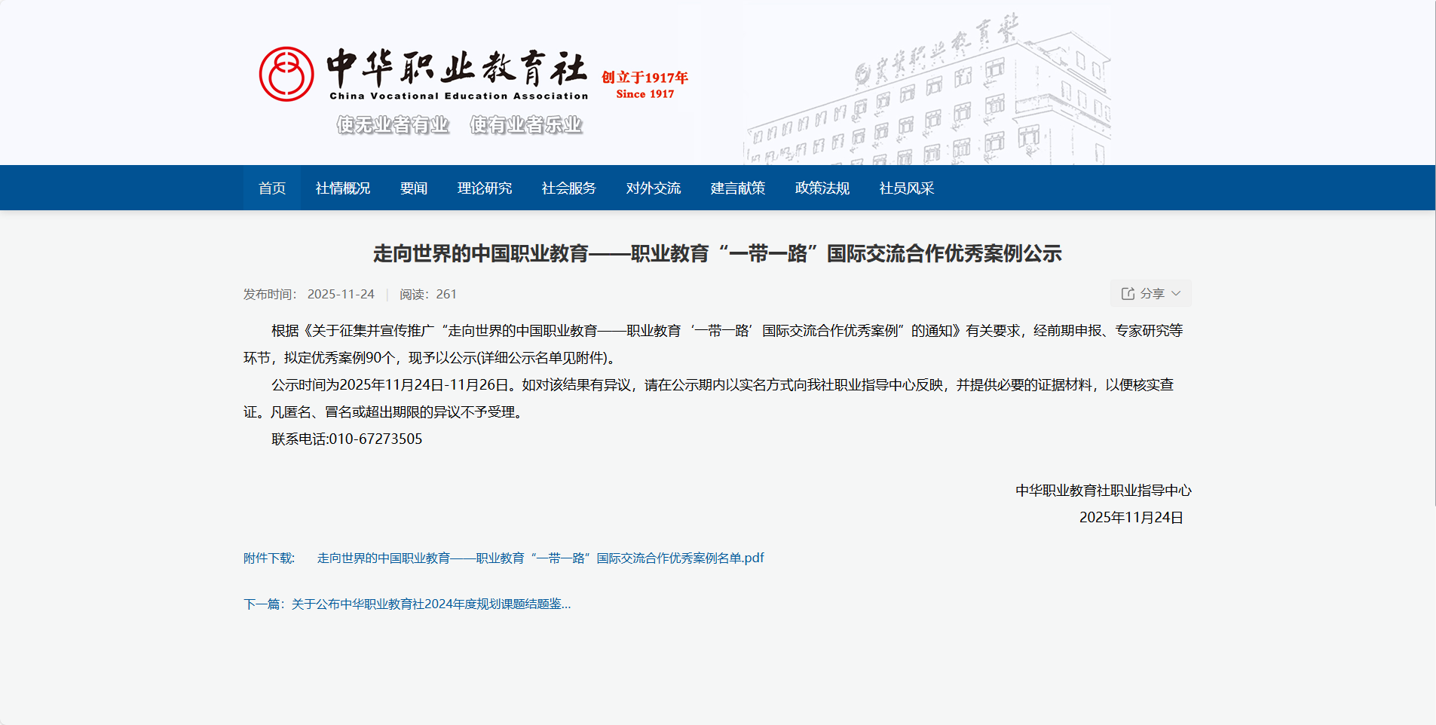This screenshot has width=1436, height=725.
Task: Click the publish date 2025-11-24
Action: tap(341, 295)
